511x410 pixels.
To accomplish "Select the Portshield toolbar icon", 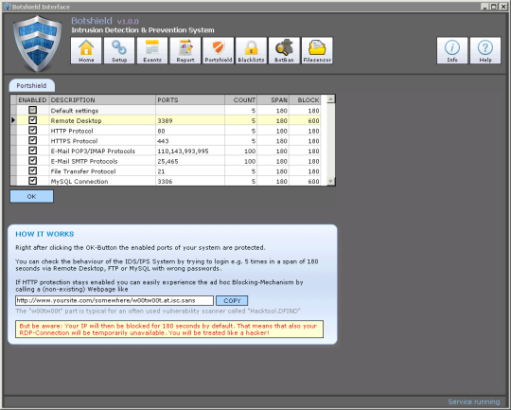I will (219, 50).
